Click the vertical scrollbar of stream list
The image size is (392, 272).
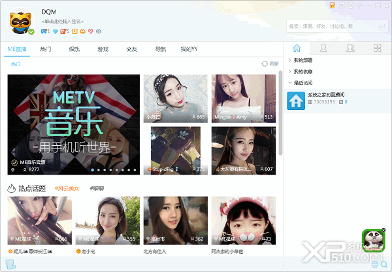tap(280, 113)
